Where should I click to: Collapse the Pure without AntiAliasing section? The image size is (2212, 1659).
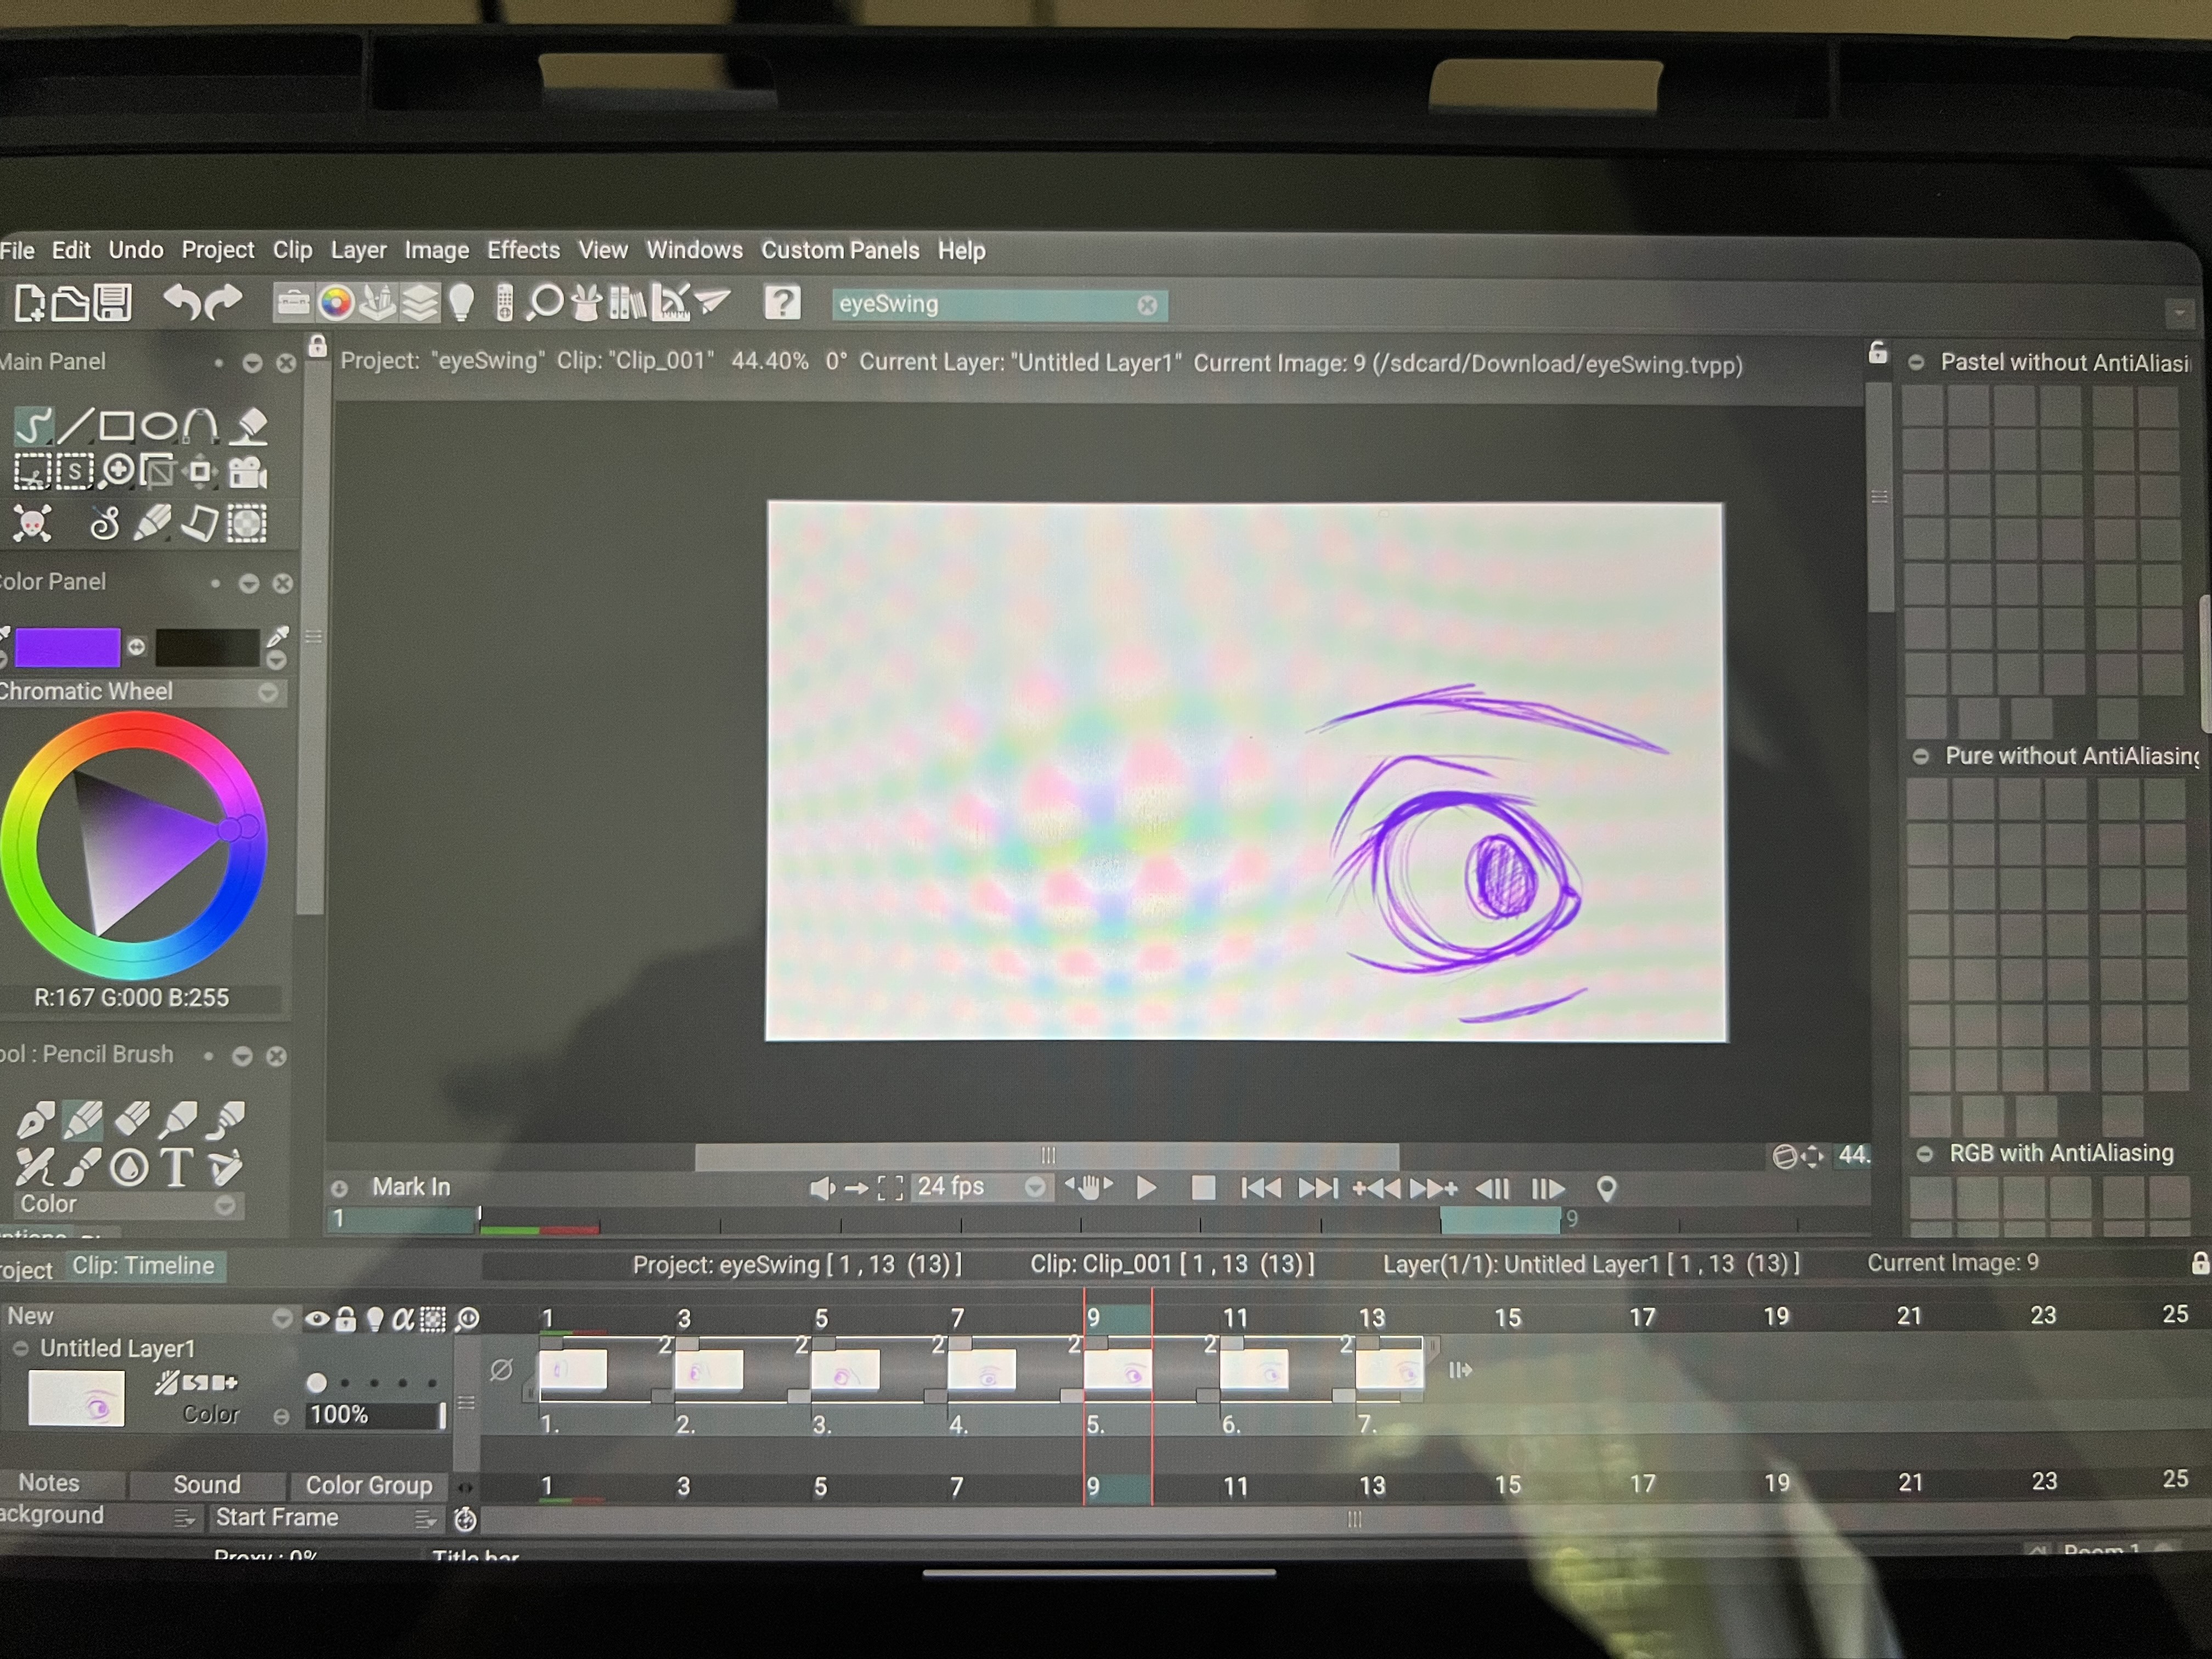coord(1920,757)
